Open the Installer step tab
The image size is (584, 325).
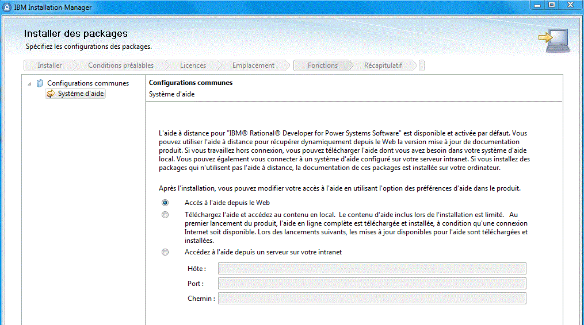[x=49, y=65]
